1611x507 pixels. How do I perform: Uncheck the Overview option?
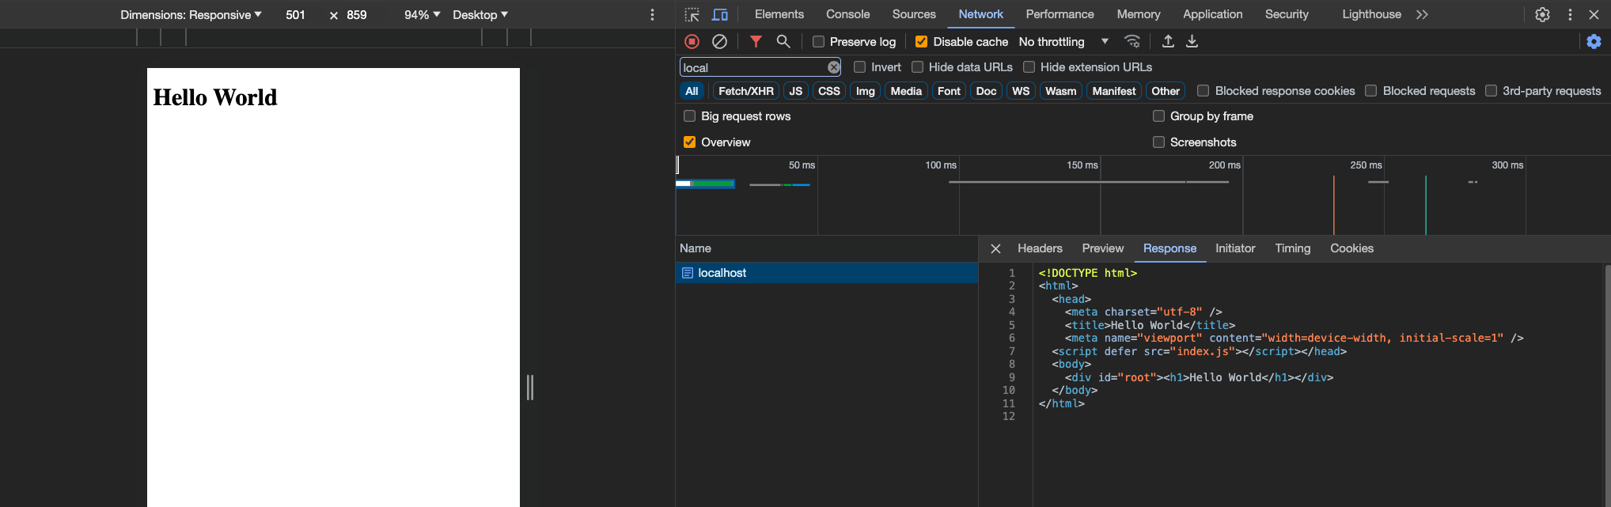pos(690,142)
